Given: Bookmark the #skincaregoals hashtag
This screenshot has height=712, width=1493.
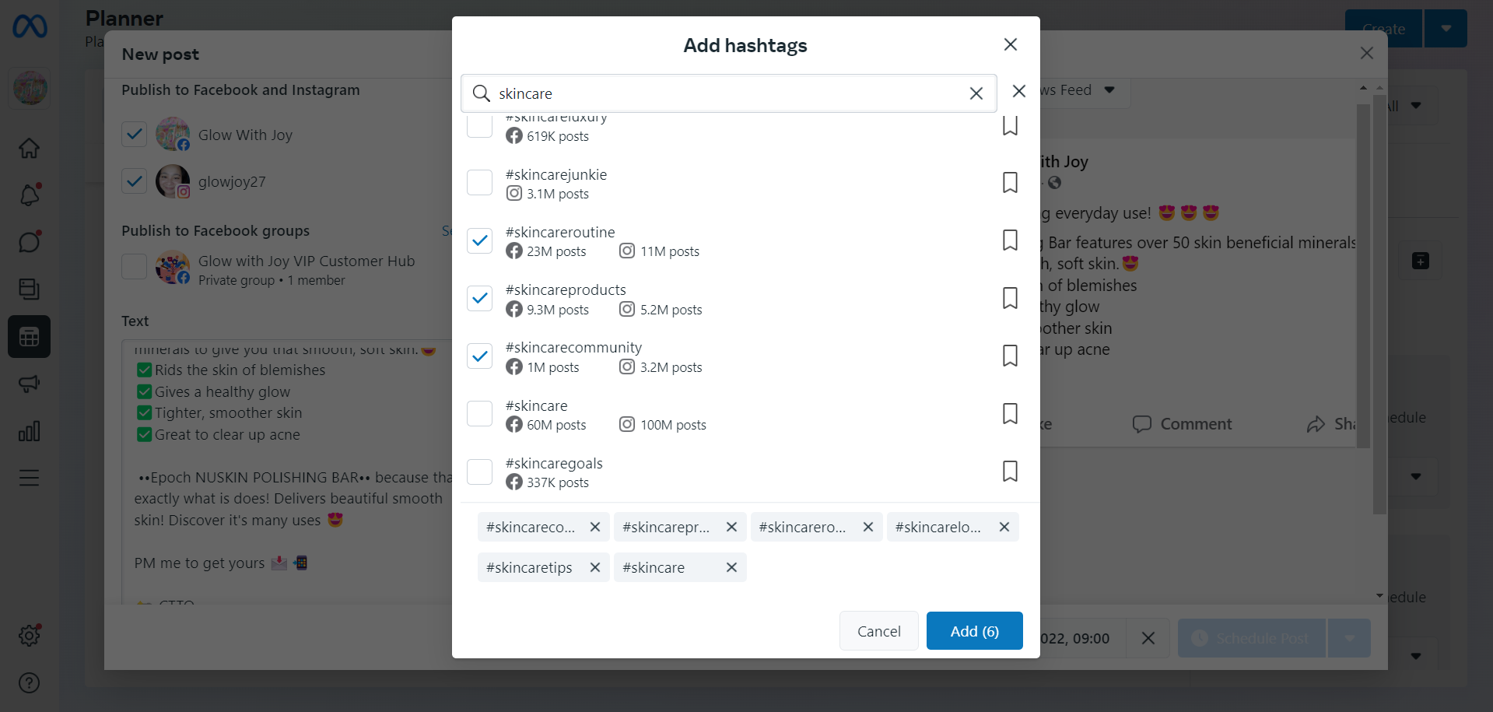Looking at the screenshot, I should (1010, 472).
